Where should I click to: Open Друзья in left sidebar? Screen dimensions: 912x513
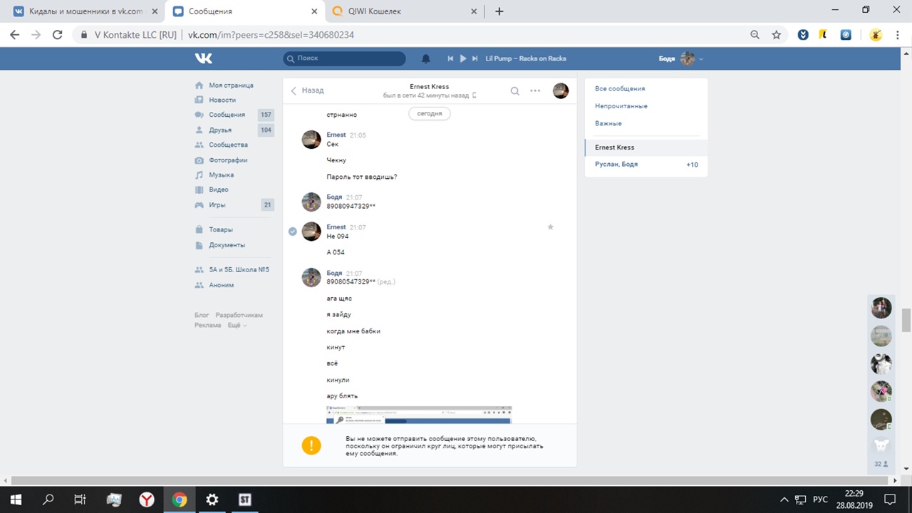point(220,130)
